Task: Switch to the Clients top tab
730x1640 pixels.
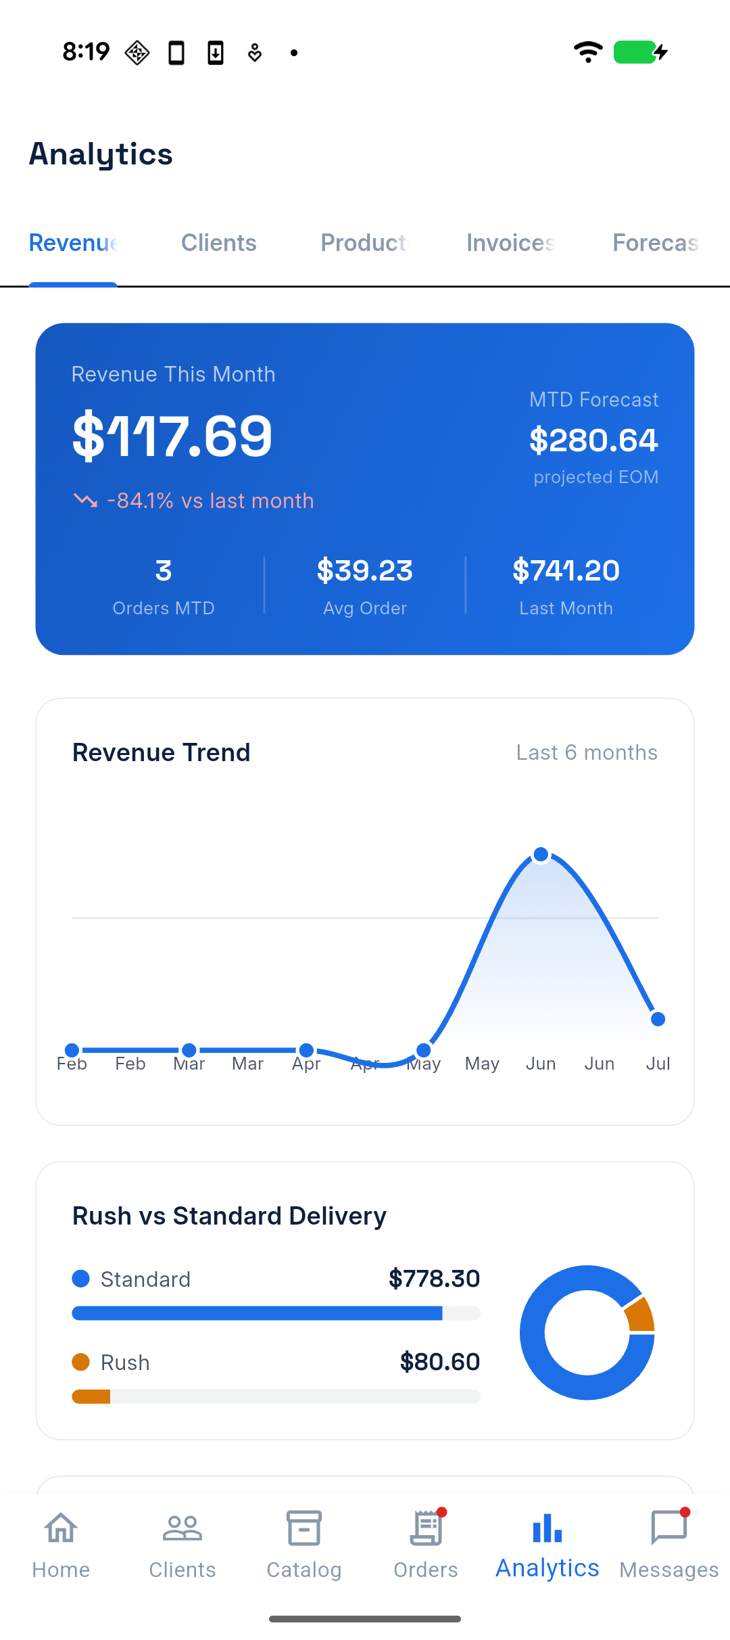Action: point(219,243)
